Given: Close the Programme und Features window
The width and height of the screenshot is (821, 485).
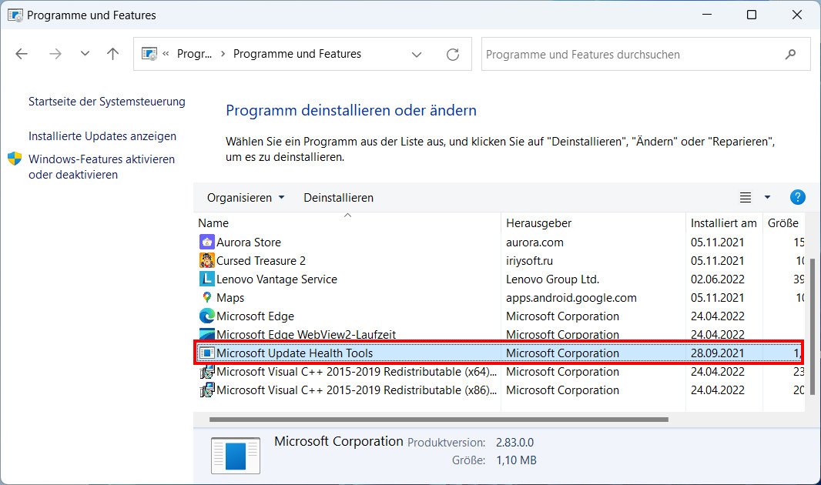Looking at the screenshot, I should 797,15.
